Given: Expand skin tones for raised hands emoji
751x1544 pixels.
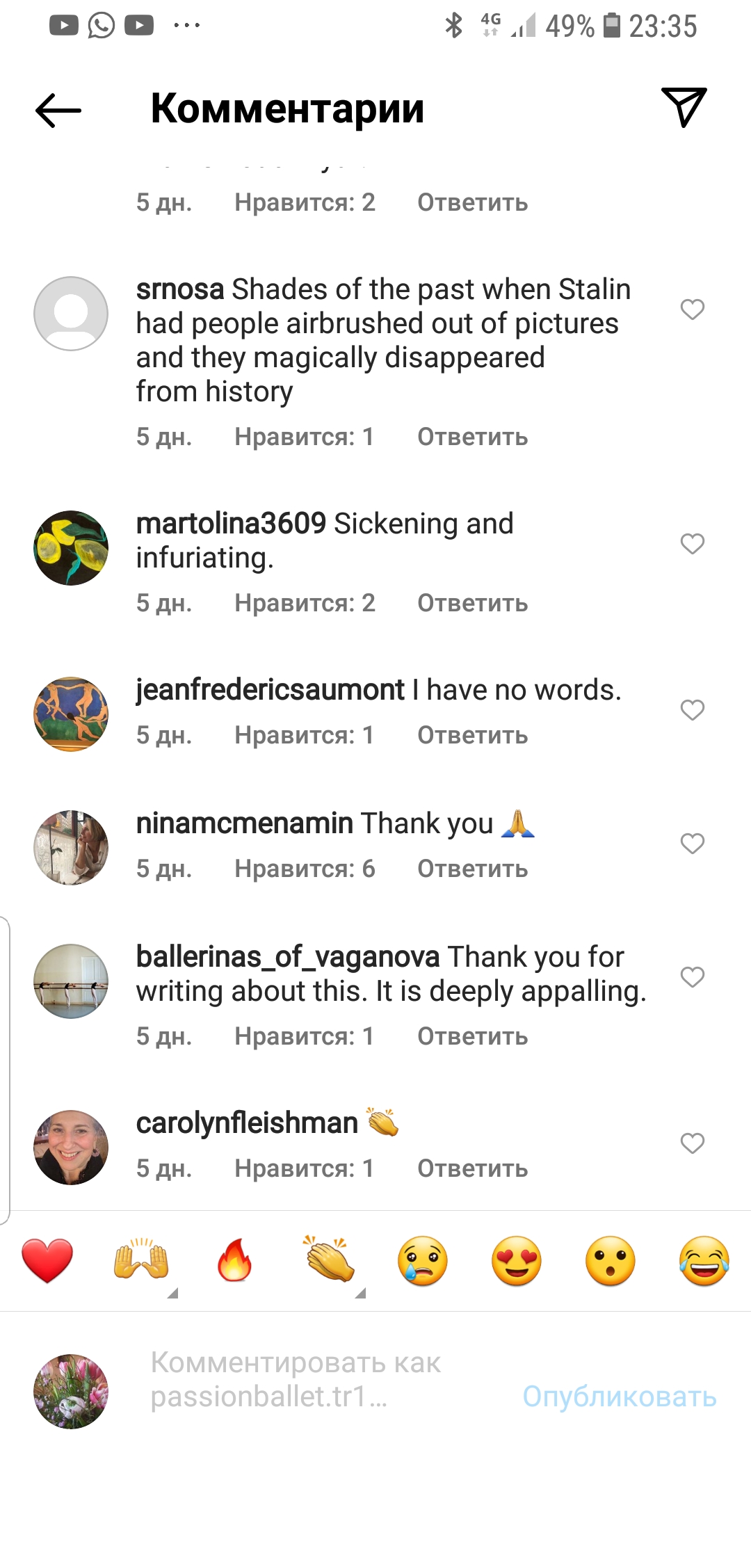Looking at the screenshot, I should [173, 1293].
